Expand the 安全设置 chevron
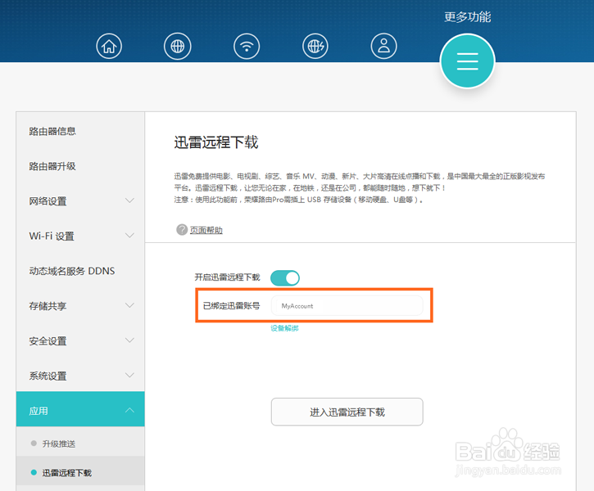 click(x=129, y=340)
